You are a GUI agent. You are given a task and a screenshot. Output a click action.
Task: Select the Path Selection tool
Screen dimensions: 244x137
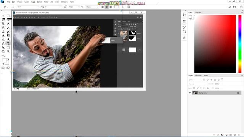click(3, 47)
